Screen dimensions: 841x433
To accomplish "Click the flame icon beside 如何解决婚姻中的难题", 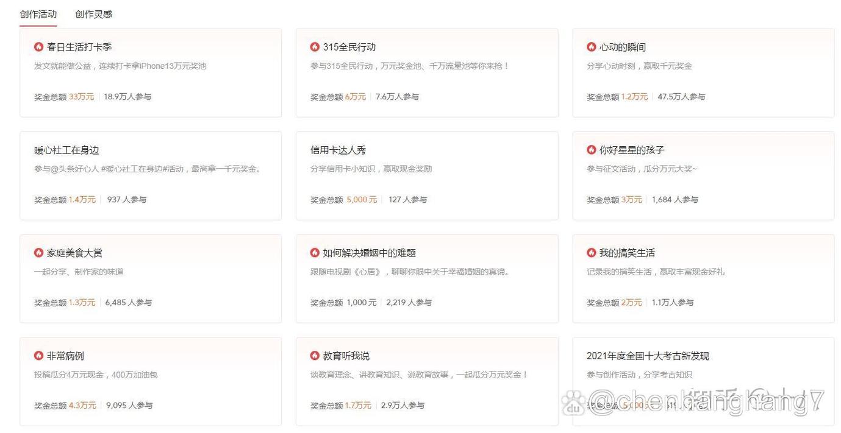I will tap(315, 253).
